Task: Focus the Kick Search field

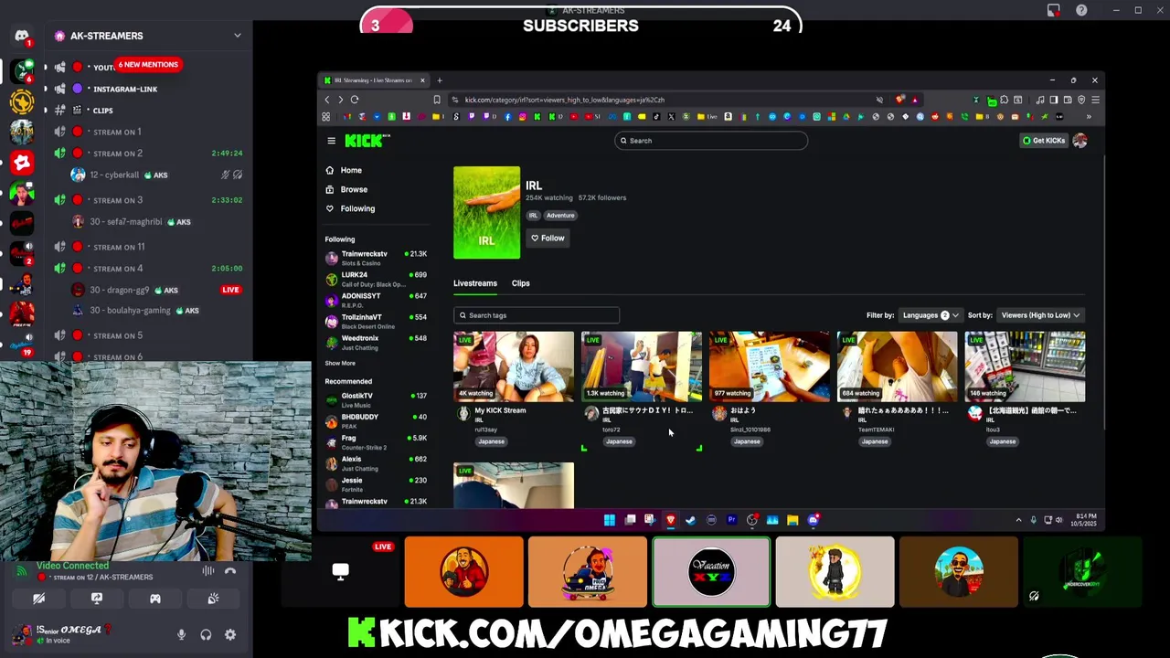Action: tap(711, 141)
